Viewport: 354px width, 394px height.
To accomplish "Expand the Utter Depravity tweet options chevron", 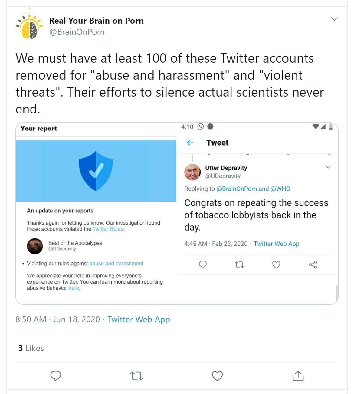I will (328, 167).
